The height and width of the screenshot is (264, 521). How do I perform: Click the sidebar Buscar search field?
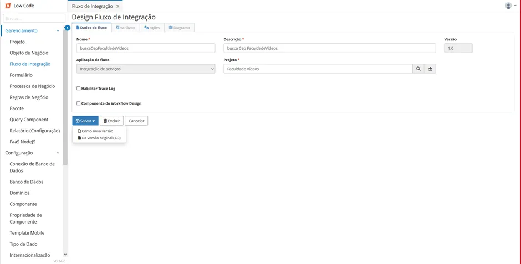pos(34,18)
